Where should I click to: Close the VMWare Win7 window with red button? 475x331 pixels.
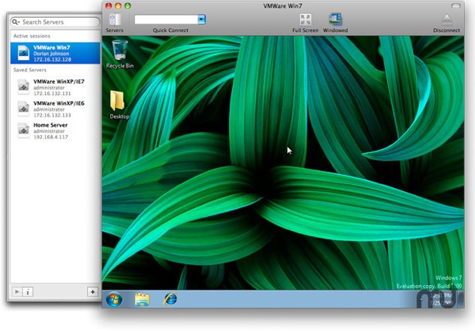109,5
